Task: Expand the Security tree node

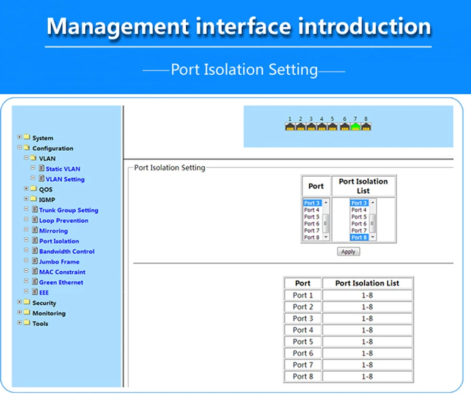Action: coord(19,302)
